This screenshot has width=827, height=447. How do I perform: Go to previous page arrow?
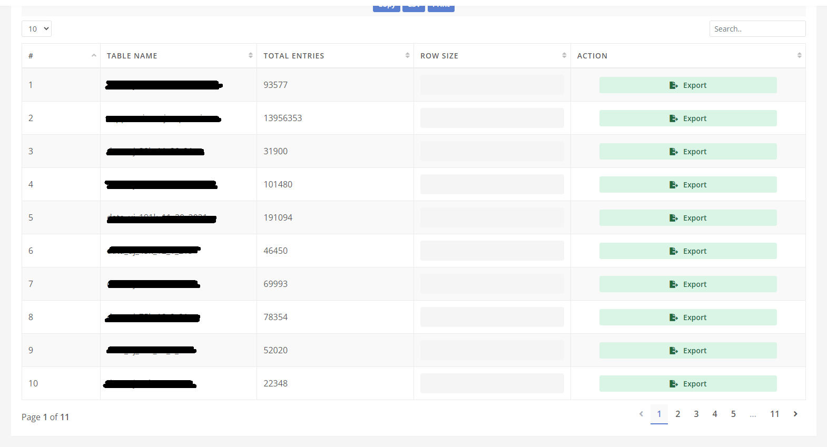(641, 414)
